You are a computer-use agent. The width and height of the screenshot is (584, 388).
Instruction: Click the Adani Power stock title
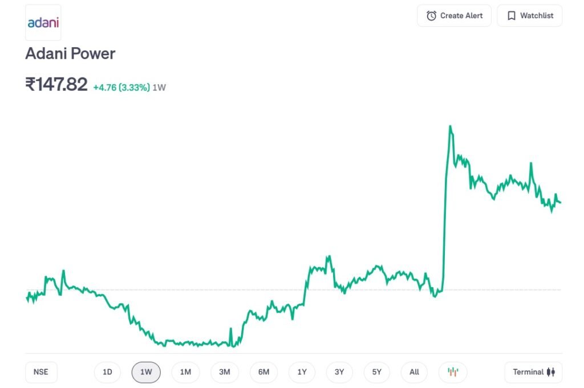[70, 54]
